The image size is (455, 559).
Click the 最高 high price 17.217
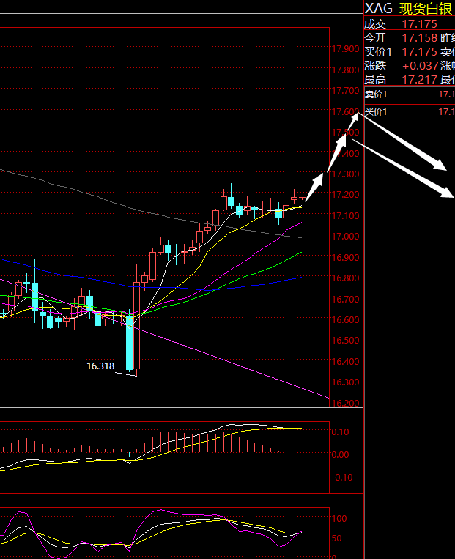point(420,80)
